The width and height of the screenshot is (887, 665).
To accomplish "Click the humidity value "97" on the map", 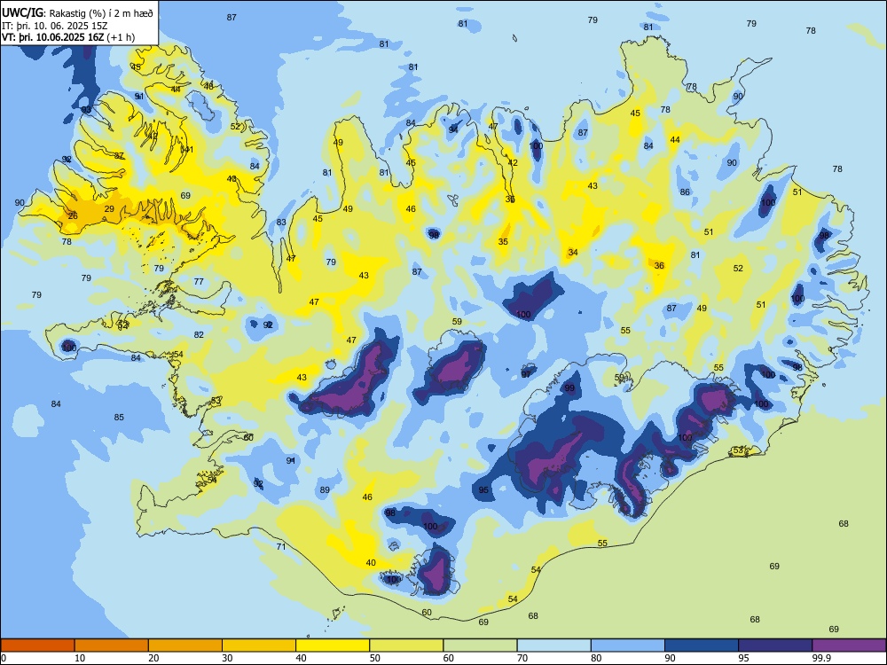I will pos(527,374).
